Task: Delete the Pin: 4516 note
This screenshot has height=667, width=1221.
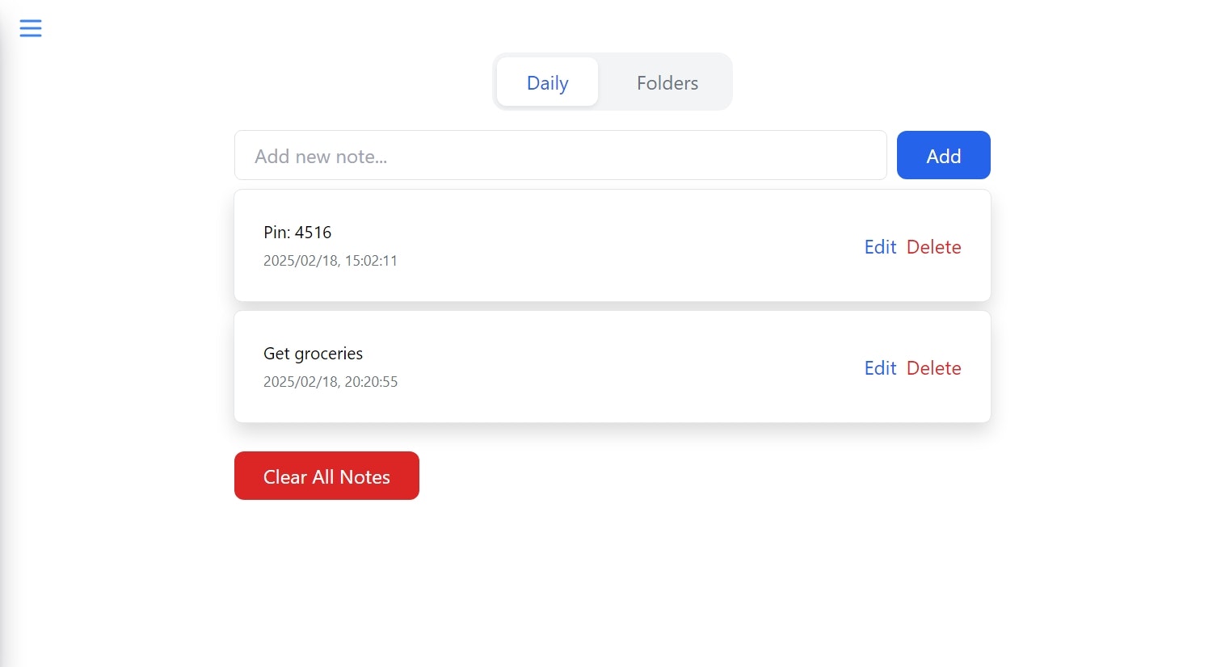Action: tap(933, 247)
